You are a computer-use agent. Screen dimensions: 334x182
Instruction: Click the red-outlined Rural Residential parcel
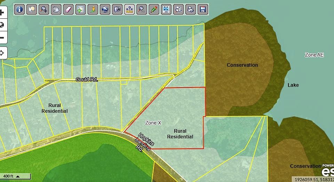click(174, 118)
